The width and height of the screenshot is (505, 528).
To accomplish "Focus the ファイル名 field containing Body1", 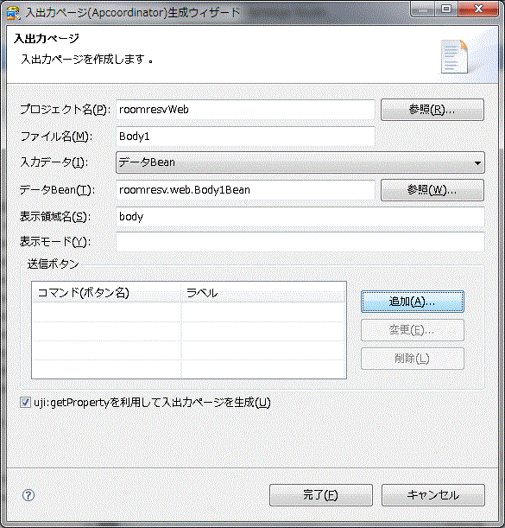I will pos(246,137).
